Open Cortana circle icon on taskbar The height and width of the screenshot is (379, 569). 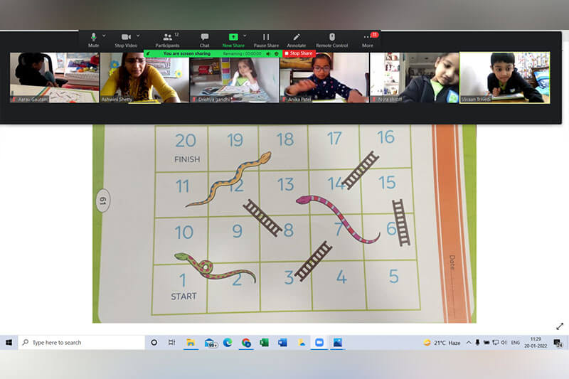[154, 342]
